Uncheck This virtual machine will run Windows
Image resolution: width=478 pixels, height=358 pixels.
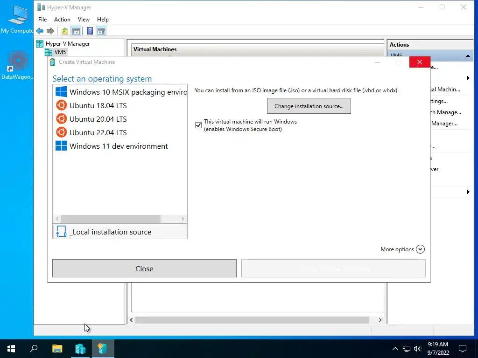point(198,125)
